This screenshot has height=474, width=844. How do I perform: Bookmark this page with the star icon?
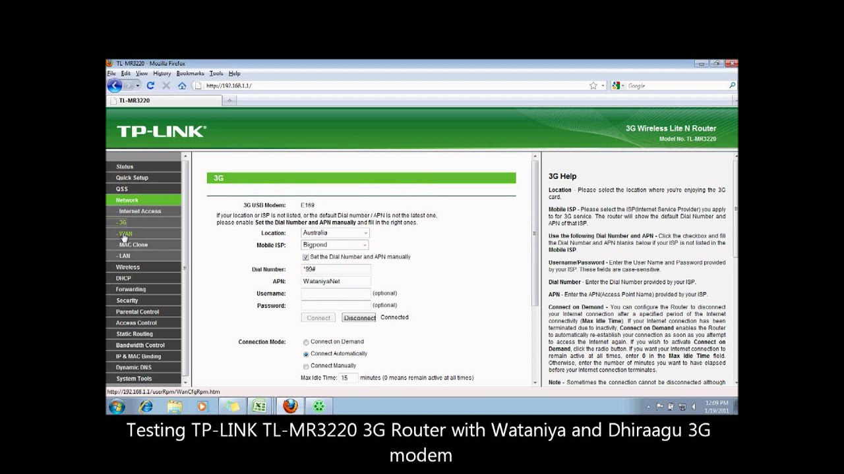[x=593, y=86]
